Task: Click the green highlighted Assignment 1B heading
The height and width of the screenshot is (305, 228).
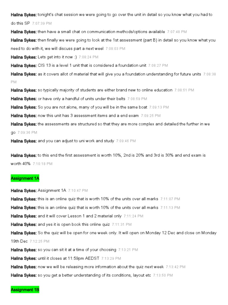Action: pos(25,290)
